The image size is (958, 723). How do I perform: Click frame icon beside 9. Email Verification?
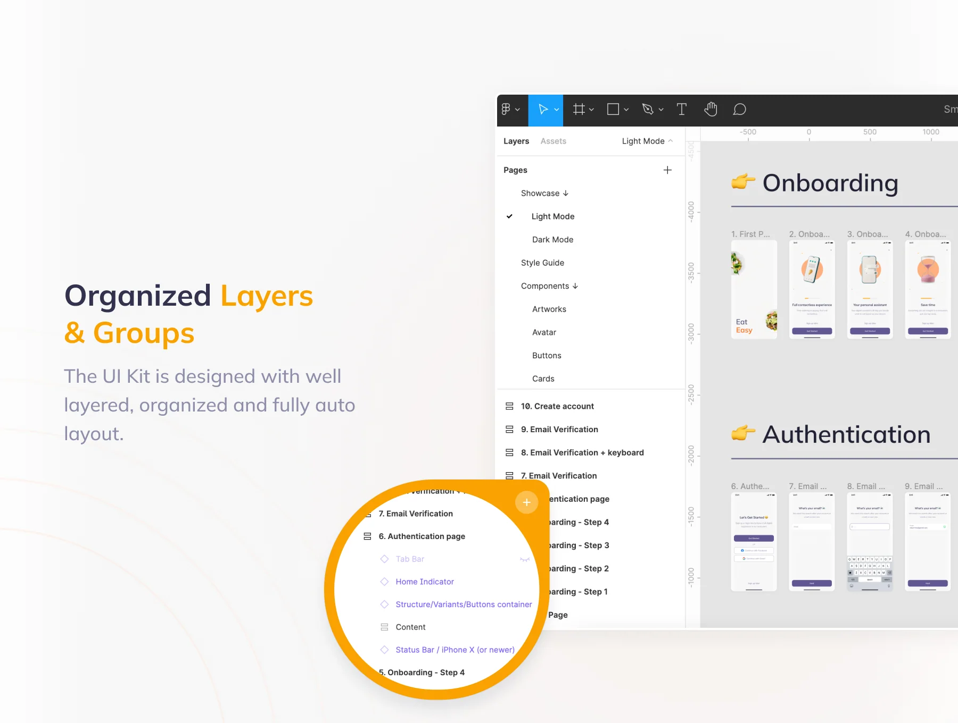[509, 430]
